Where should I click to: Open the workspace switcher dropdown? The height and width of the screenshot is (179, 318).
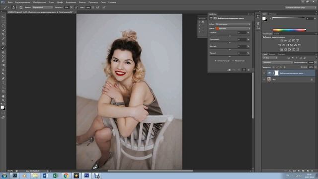point(301,7)
